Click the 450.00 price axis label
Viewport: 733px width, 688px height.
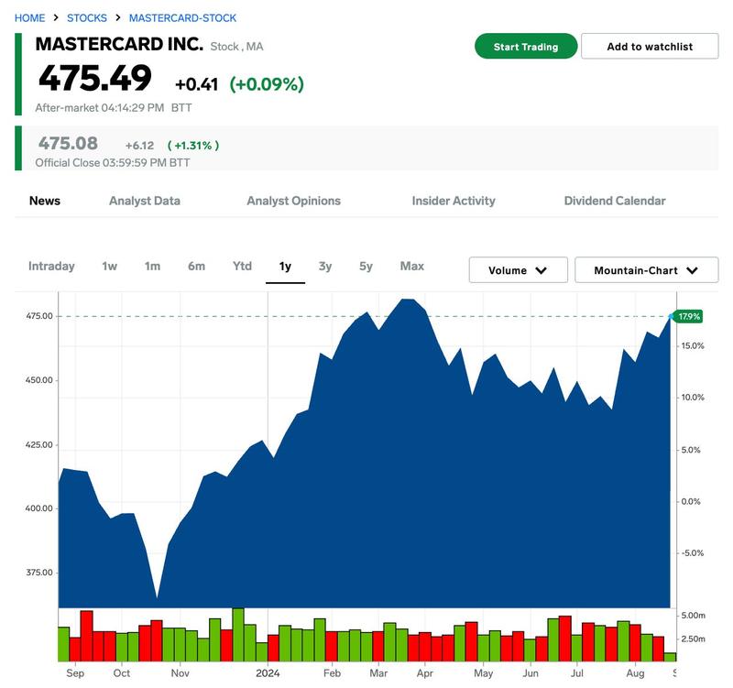point(39,380)
